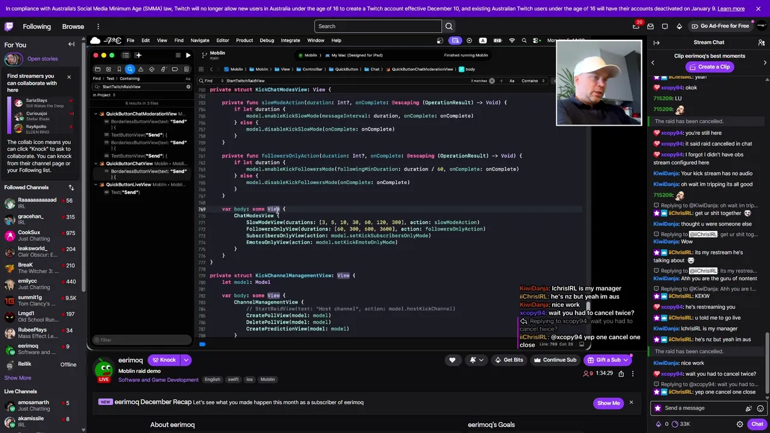This screenshot has height=433, width=770.
Task: Click the Xcode Stop button in stream
Action: point(177,55)
